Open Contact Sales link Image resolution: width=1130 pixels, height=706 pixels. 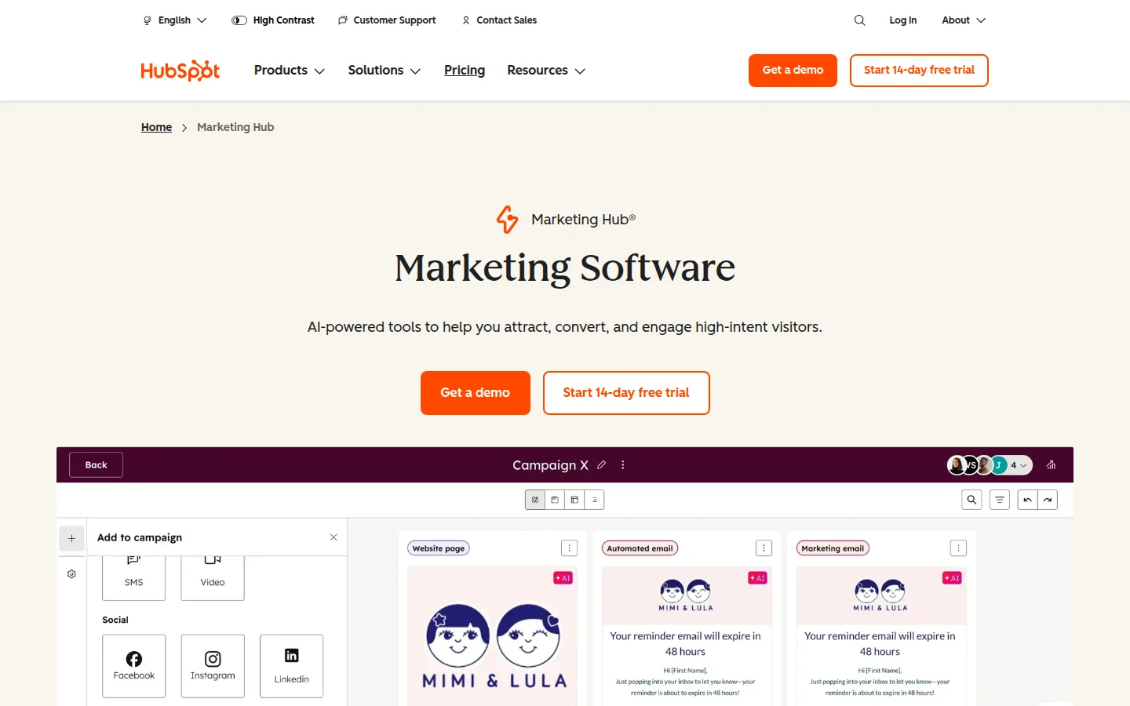[499, 20]
